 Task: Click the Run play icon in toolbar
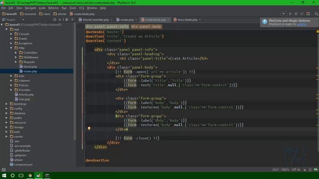[x=290, y=14]
